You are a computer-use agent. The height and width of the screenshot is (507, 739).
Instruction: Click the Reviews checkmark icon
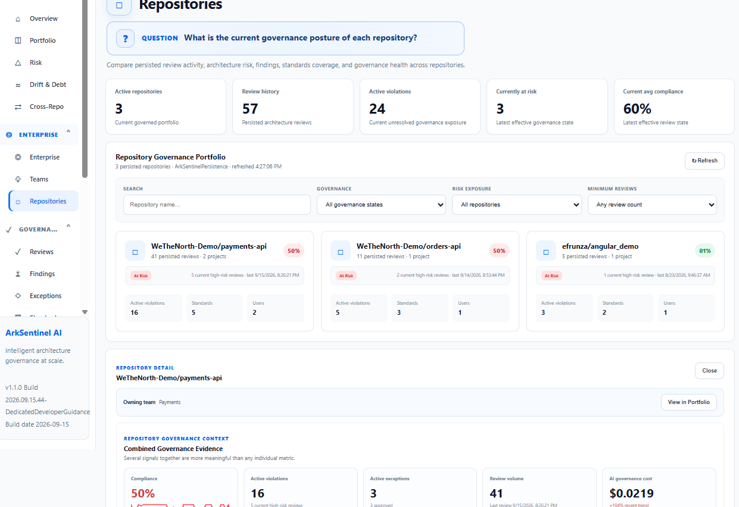[x=18, y=252]
